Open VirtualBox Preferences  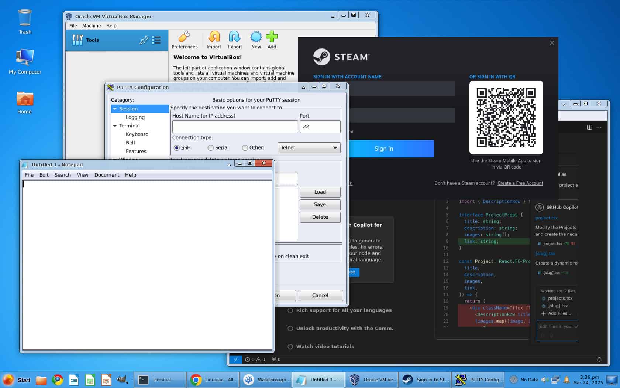click(185, 40)
